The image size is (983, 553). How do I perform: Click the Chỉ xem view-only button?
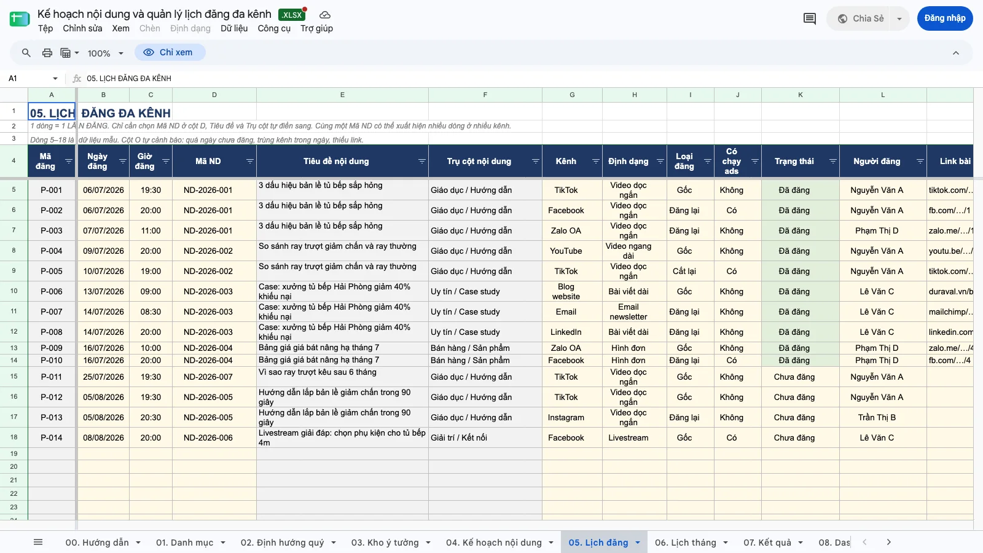point(170,53)
